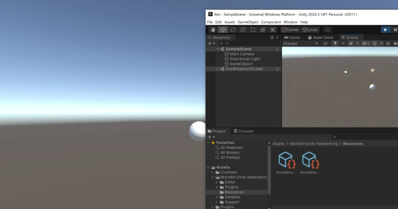Toggle pivot mode using the Center button
The width and height of the screenshot is (398, 209).
tap(291, 30)
